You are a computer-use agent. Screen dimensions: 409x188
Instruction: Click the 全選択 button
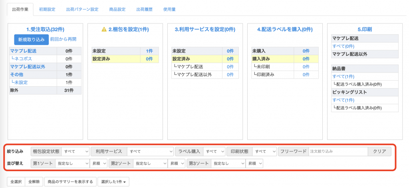[16, 182]
